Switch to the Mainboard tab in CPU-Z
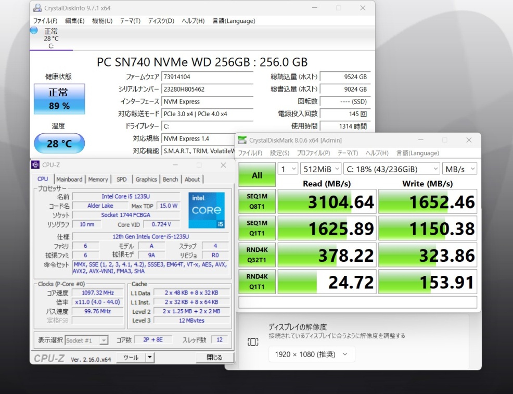 point(69,179)
